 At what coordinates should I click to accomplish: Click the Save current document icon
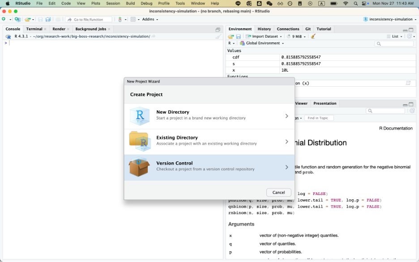click(x=40, y=19)
